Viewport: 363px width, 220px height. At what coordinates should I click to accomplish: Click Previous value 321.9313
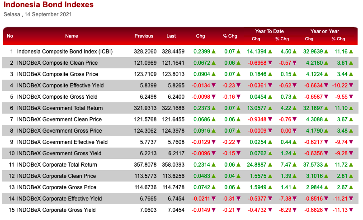pyautogui.click(x=145, y=108)
